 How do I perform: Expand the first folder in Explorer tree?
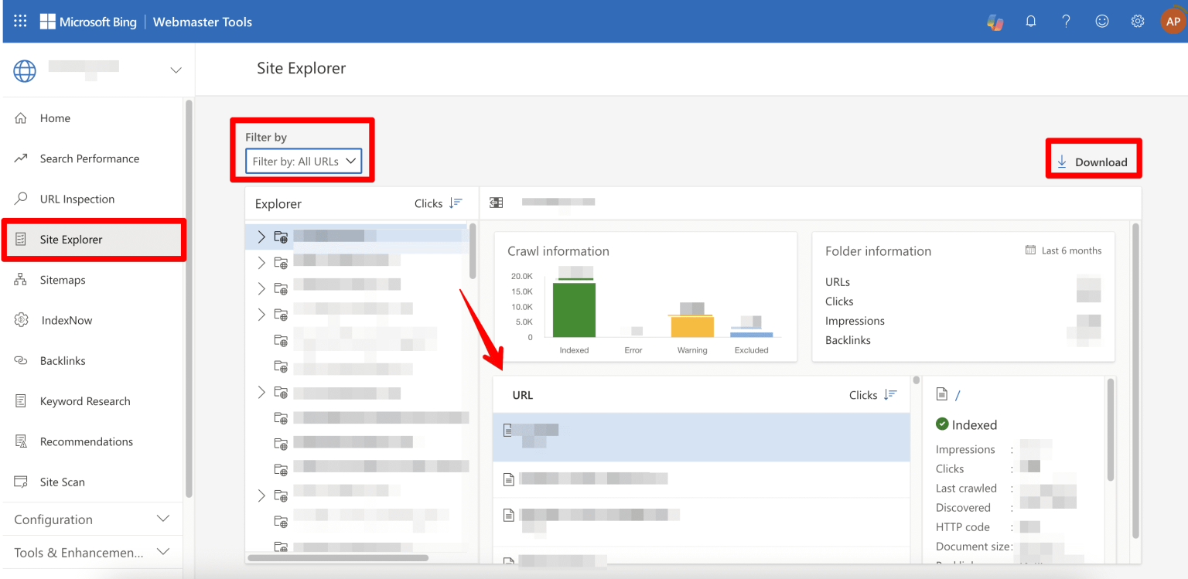[261, 237]
